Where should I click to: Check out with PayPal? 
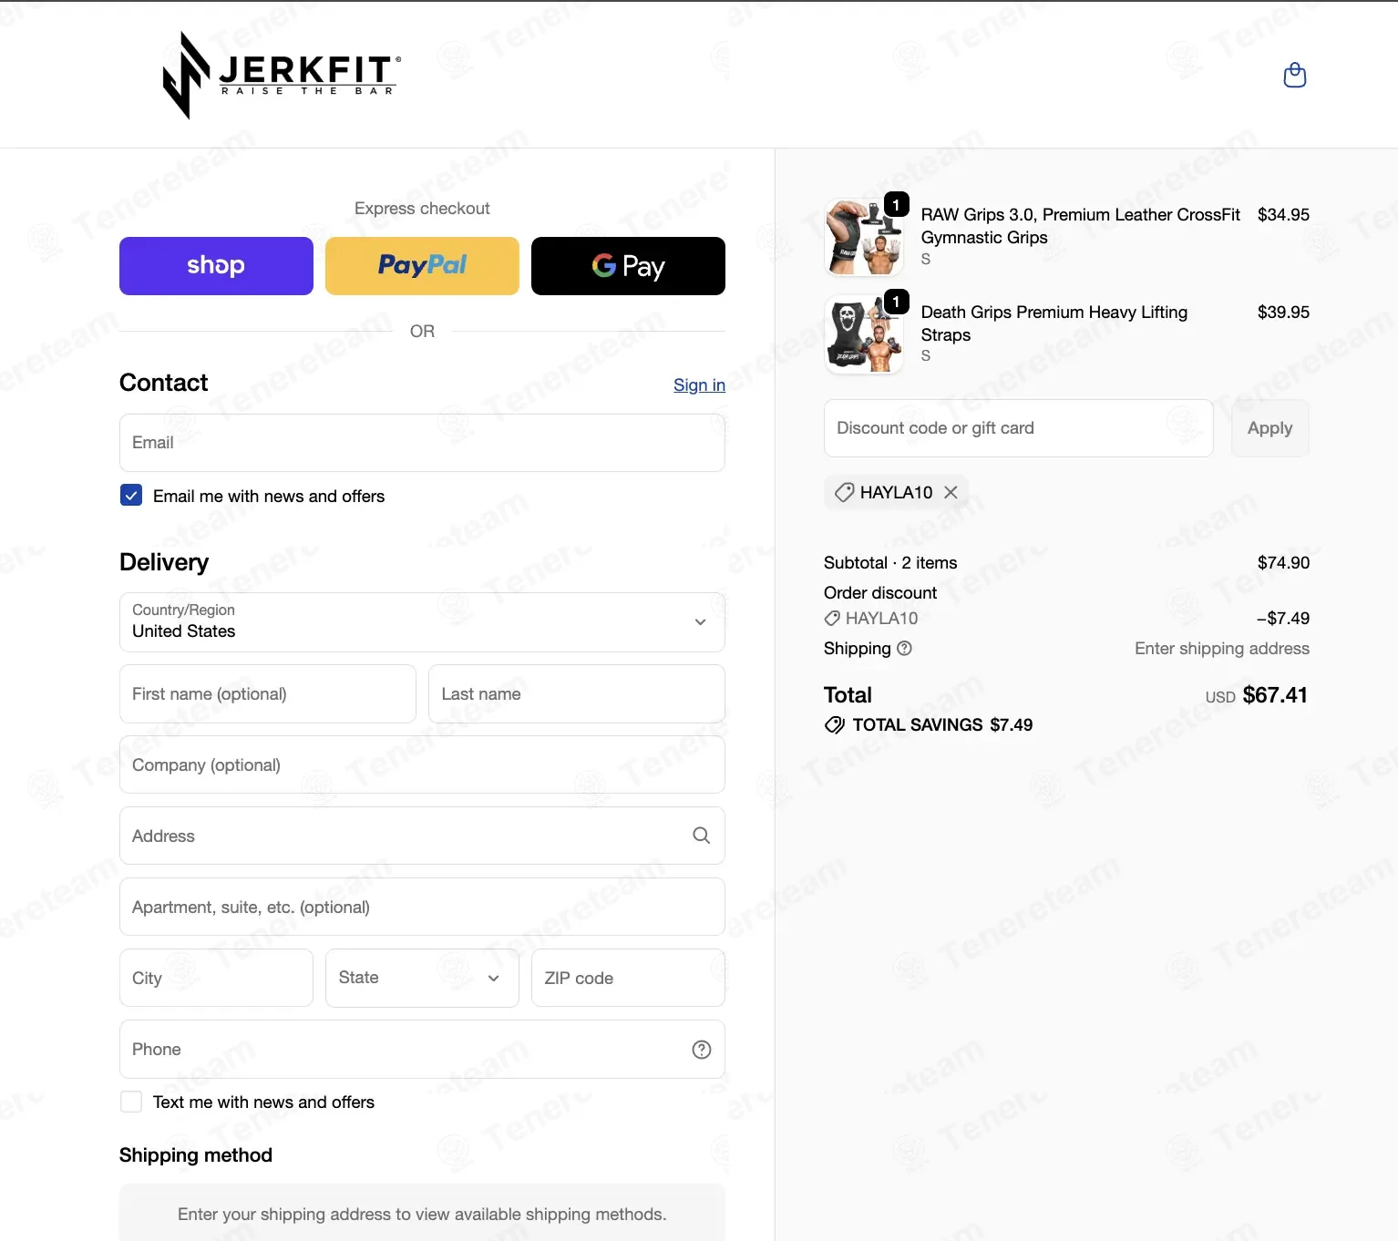pyautogui.click(x=422, y=266)
